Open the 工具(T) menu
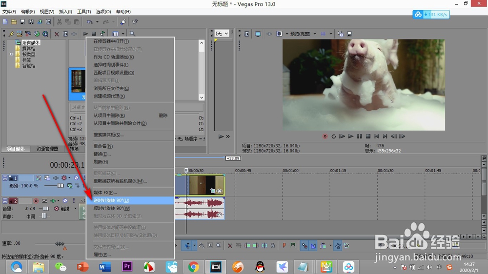 pyautogui.click(x=84, y=12)
